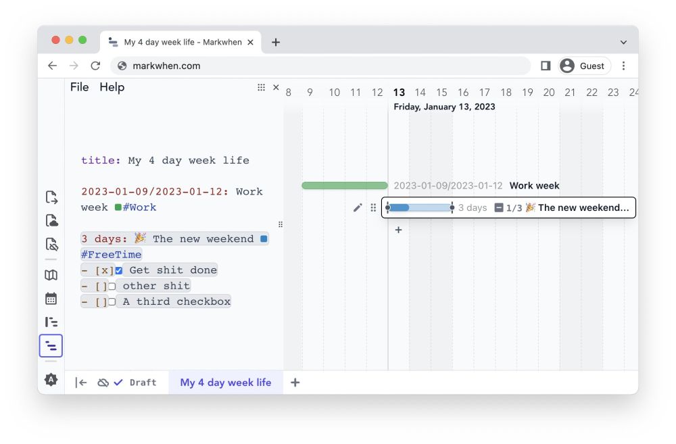
Task: Open the export/share panel in the sidebar
Action: pos(51,196)
